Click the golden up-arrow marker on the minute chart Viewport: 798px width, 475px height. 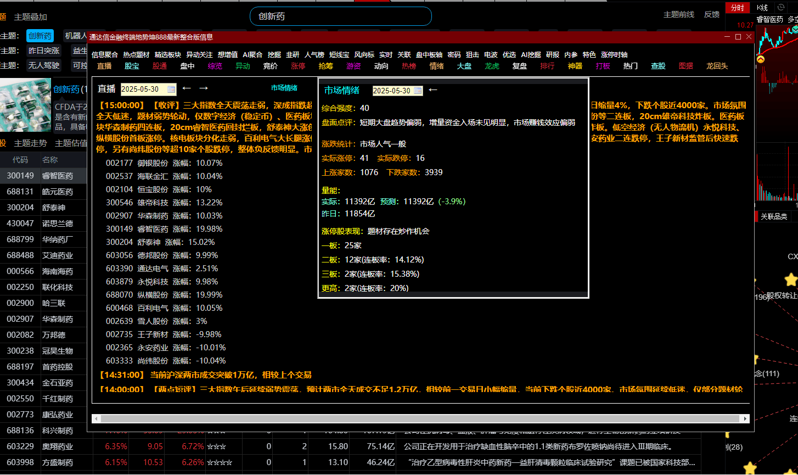[760, 59]
